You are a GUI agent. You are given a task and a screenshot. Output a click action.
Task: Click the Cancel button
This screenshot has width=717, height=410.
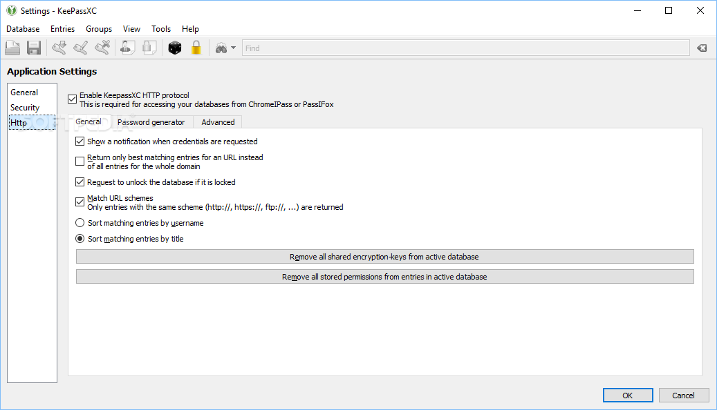(x=684, y=396)
